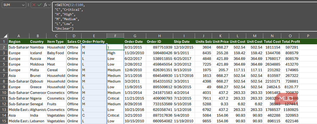Image resolution: width=317 pixels, height=124 pixels.
Task: Click the Region header cell
Action: (x=19, y=41)
